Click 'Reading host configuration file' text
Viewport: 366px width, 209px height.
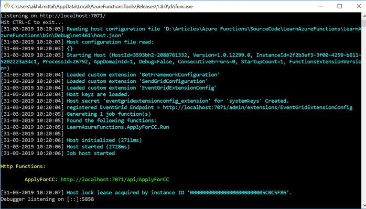(113, 29)
